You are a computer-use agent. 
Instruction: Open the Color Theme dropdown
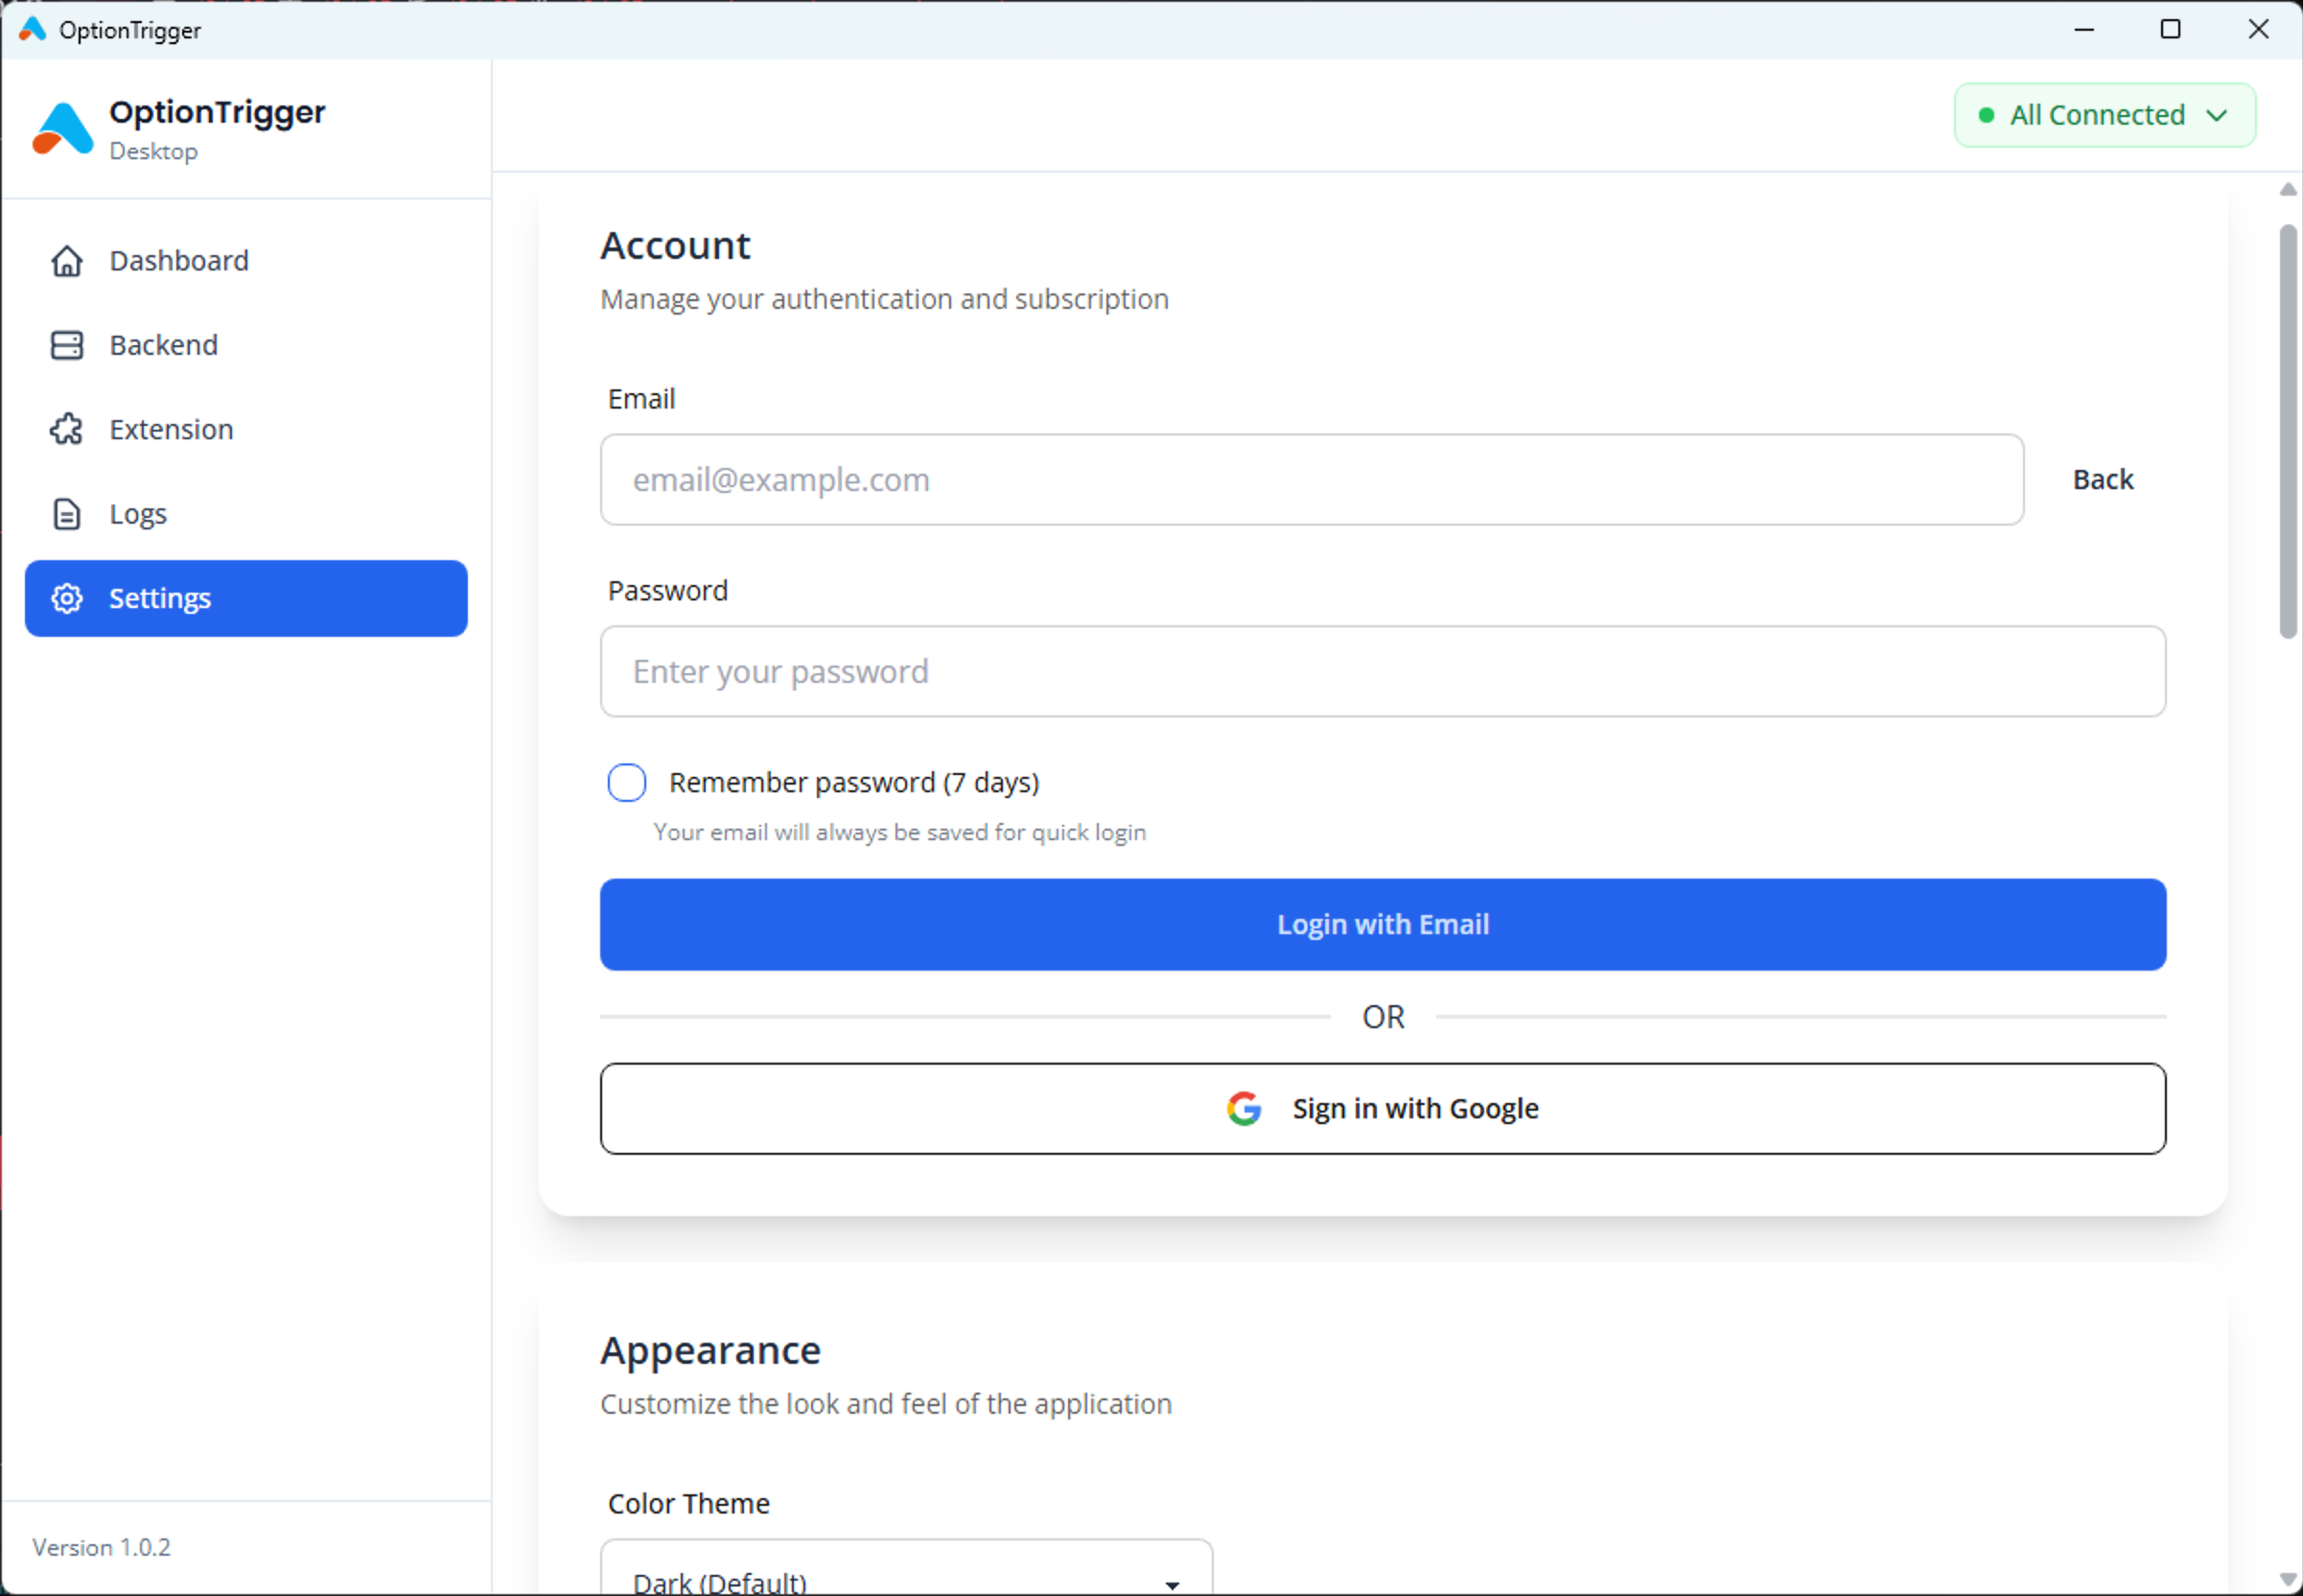(907, 1568)
